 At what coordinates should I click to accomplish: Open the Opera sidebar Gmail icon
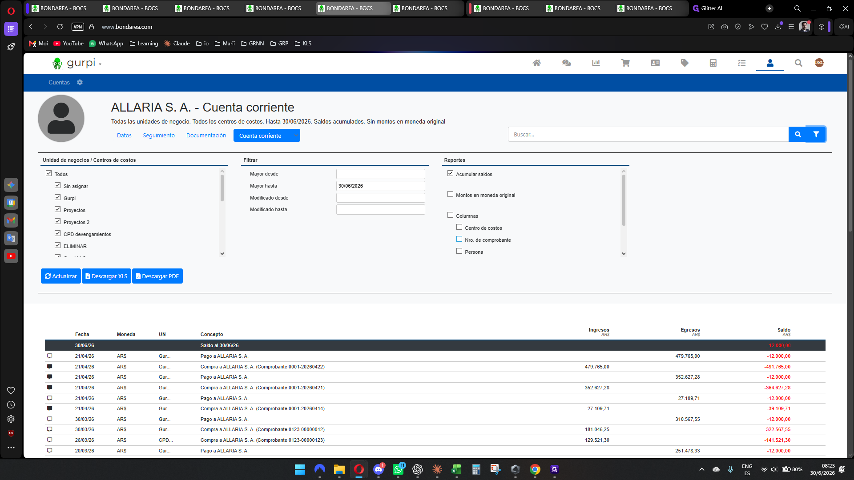11,220
